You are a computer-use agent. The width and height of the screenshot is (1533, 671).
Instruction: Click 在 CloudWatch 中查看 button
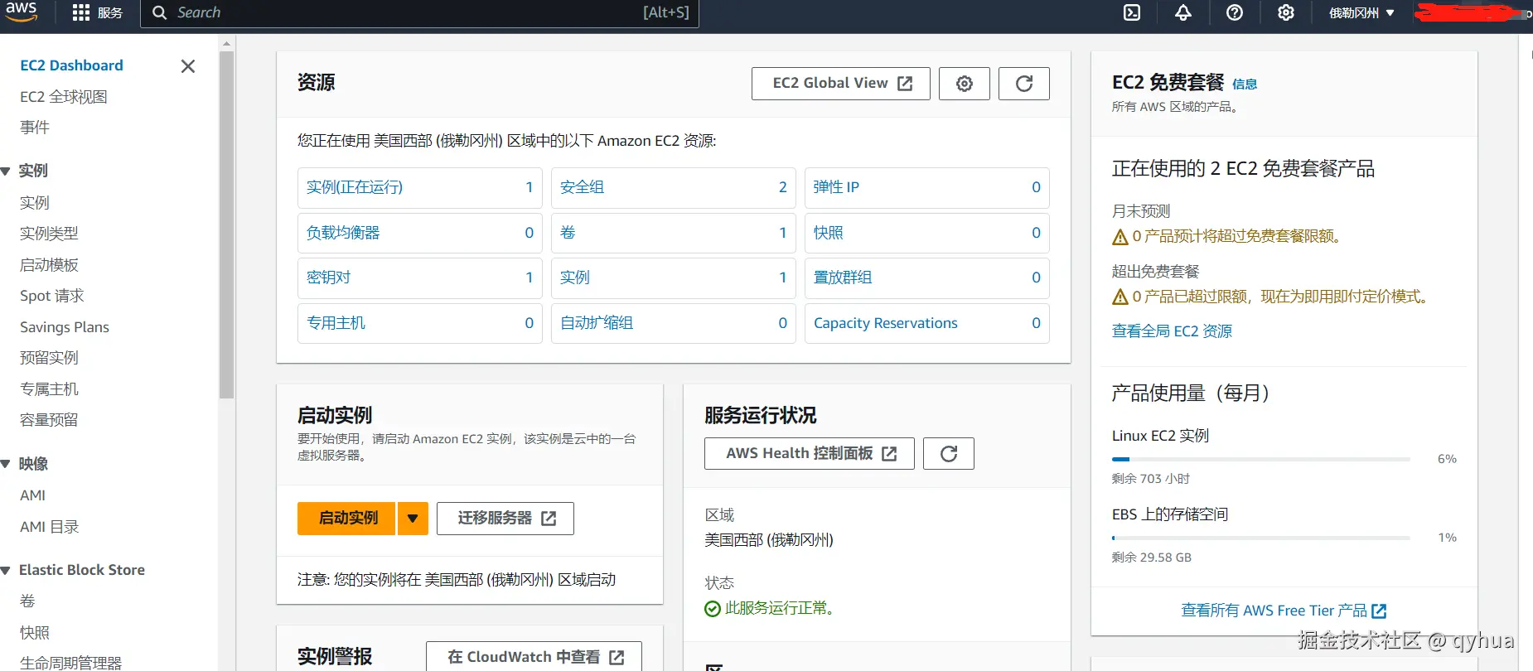click(534, 656)
